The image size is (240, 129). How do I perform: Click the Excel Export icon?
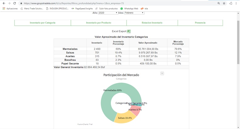coord(129,31)
